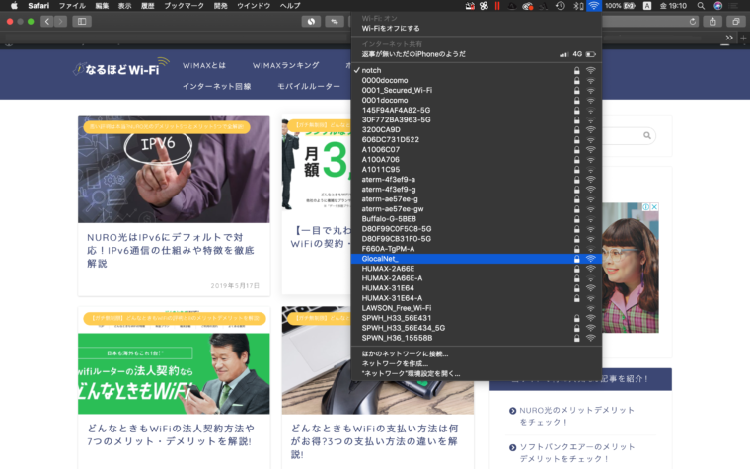
Task: Add a new Safari tab
Action: pos(743,38)
